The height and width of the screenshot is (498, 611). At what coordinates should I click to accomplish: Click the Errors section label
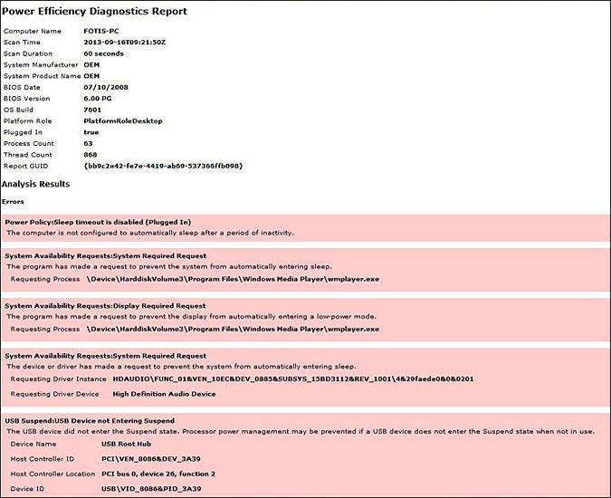[x=13, y=201]
